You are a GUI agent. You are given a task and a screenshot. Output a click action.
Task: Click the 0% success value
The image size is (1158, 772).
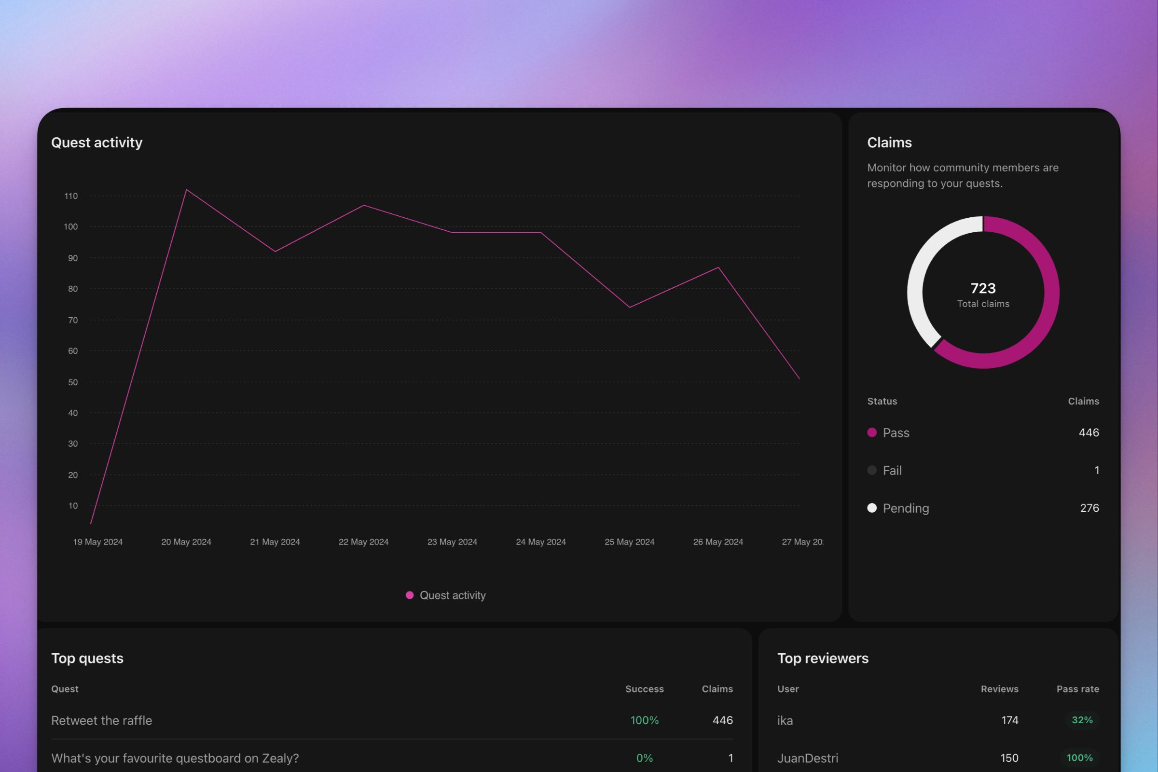[x=645, y=758]
